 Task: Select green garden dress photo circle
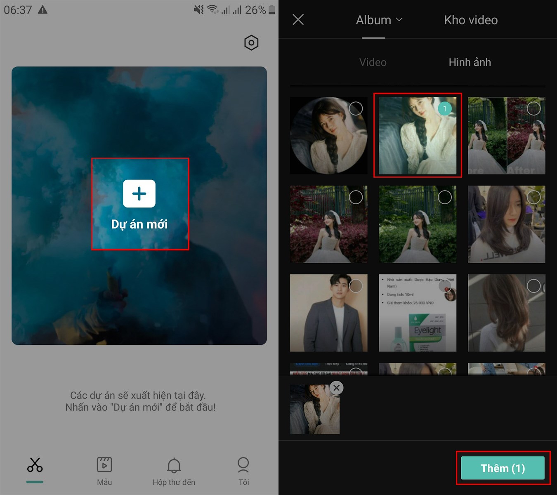pyautogui.click(x=444, y=197)
